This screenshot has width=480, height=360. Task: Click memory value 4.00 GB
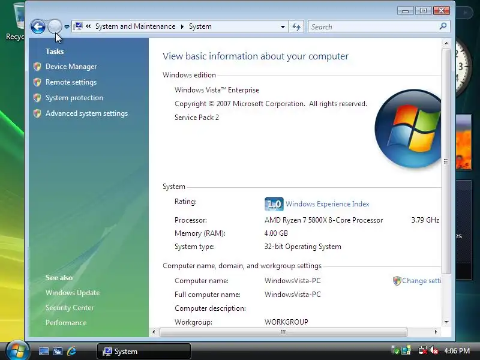coord(276,233)
